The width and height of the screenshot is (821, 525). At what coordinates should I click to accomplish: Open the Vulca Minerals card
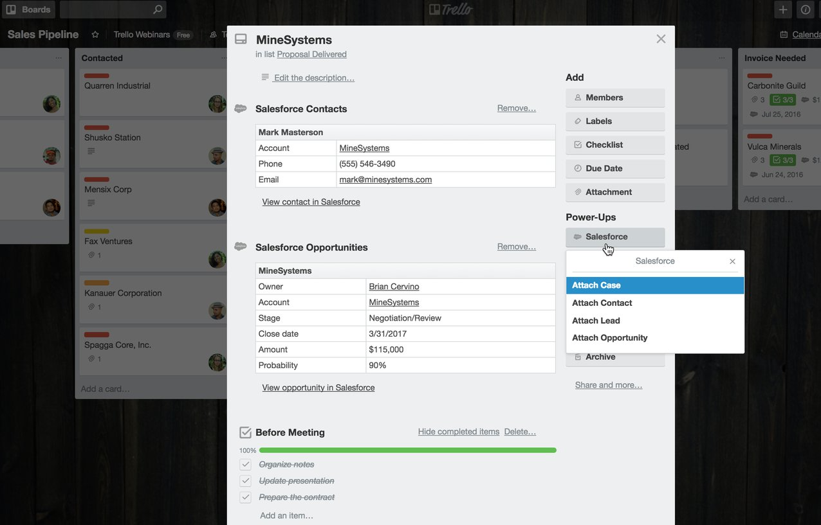pyautogui.click(x=782, y=158)
